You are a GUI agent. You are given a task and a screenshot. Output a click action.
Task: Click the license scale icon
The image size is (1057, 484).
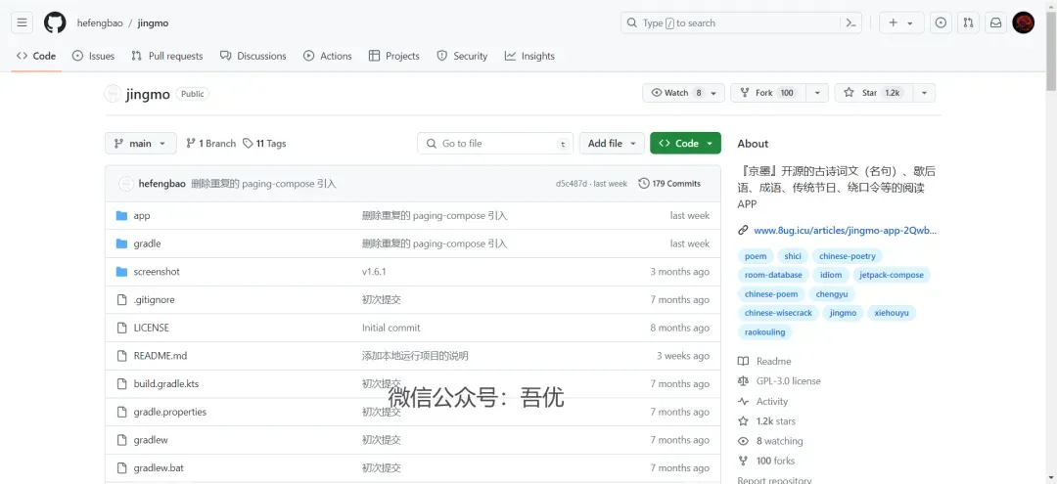click(x=743, y=381)
